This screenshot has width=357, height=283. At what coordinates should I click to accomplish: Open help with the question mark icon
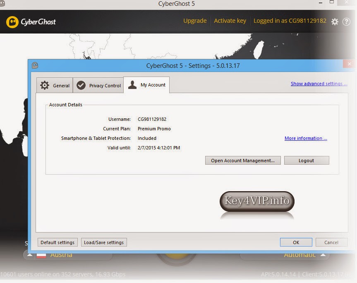pos(346,22)
